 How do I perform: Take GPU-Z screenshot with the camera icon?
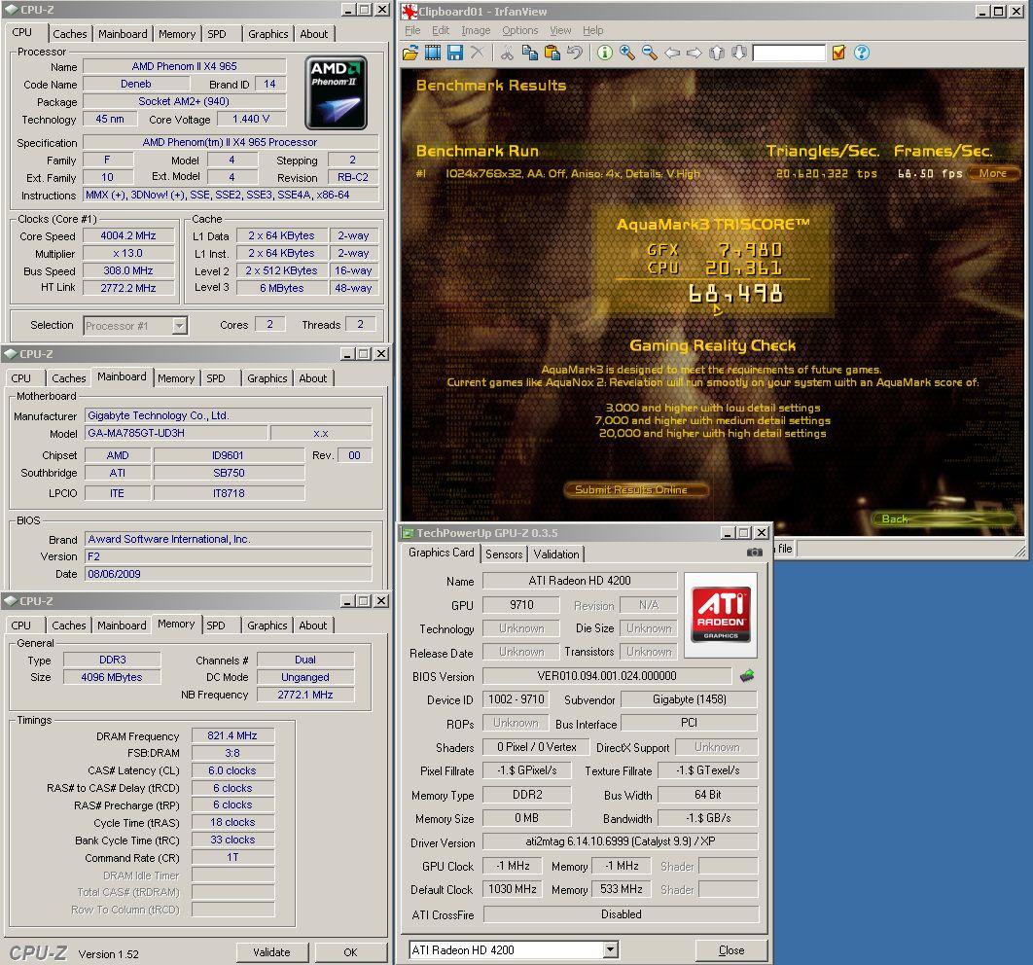(x=755, y=552)
